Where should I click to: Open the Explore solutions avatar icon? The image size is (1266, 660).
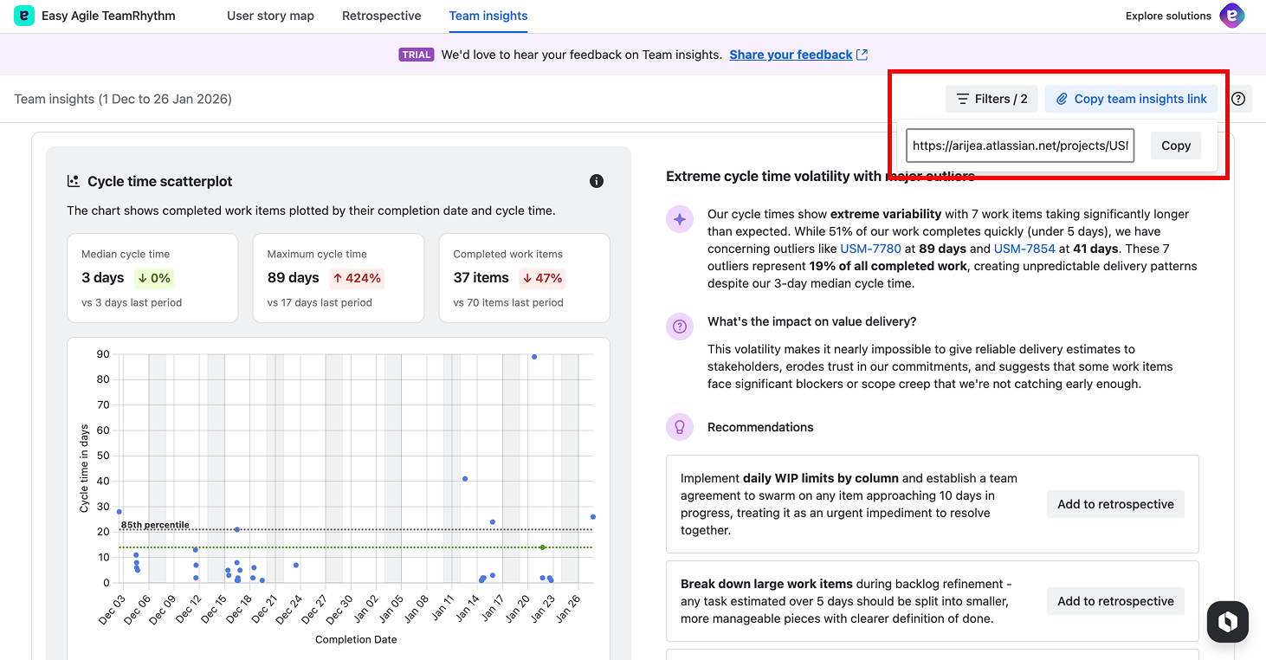point(1231,16)
